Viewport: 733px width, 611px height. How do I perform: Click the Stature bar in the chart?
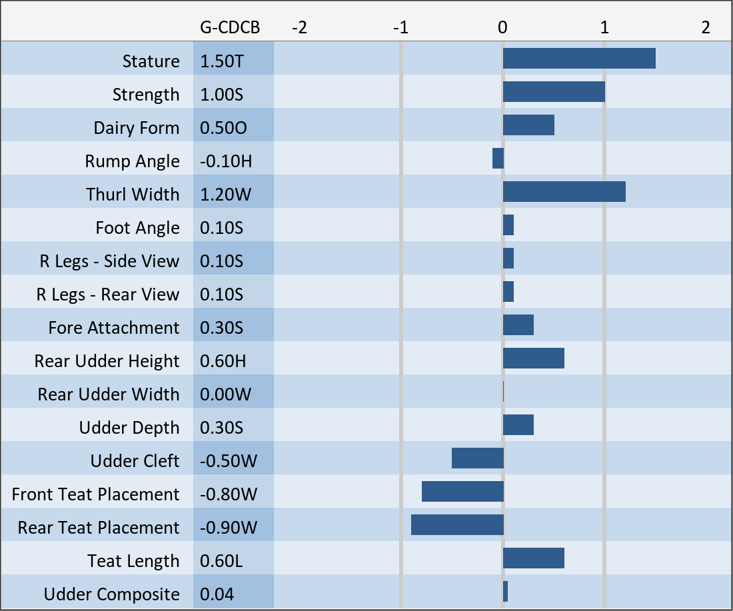point(578,59)
